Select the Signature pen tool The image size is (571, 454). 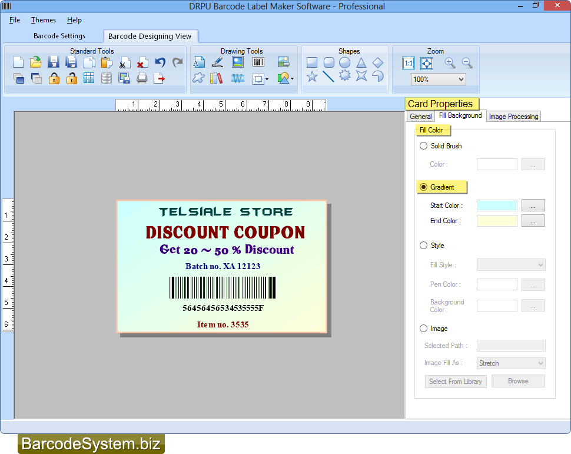pos(217,62)
